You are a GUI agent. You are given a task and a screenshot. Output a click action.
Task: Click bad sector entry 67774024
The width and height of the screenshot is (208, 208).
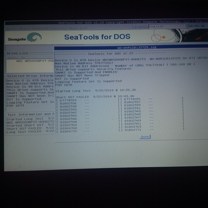click(x=68, y=100)
